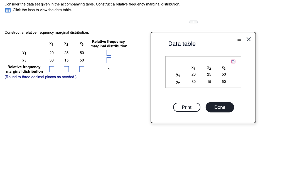This screenshot has height=172, width=285.
Task: Click the value 50 under x3 for y1
Action: point(82,53)
